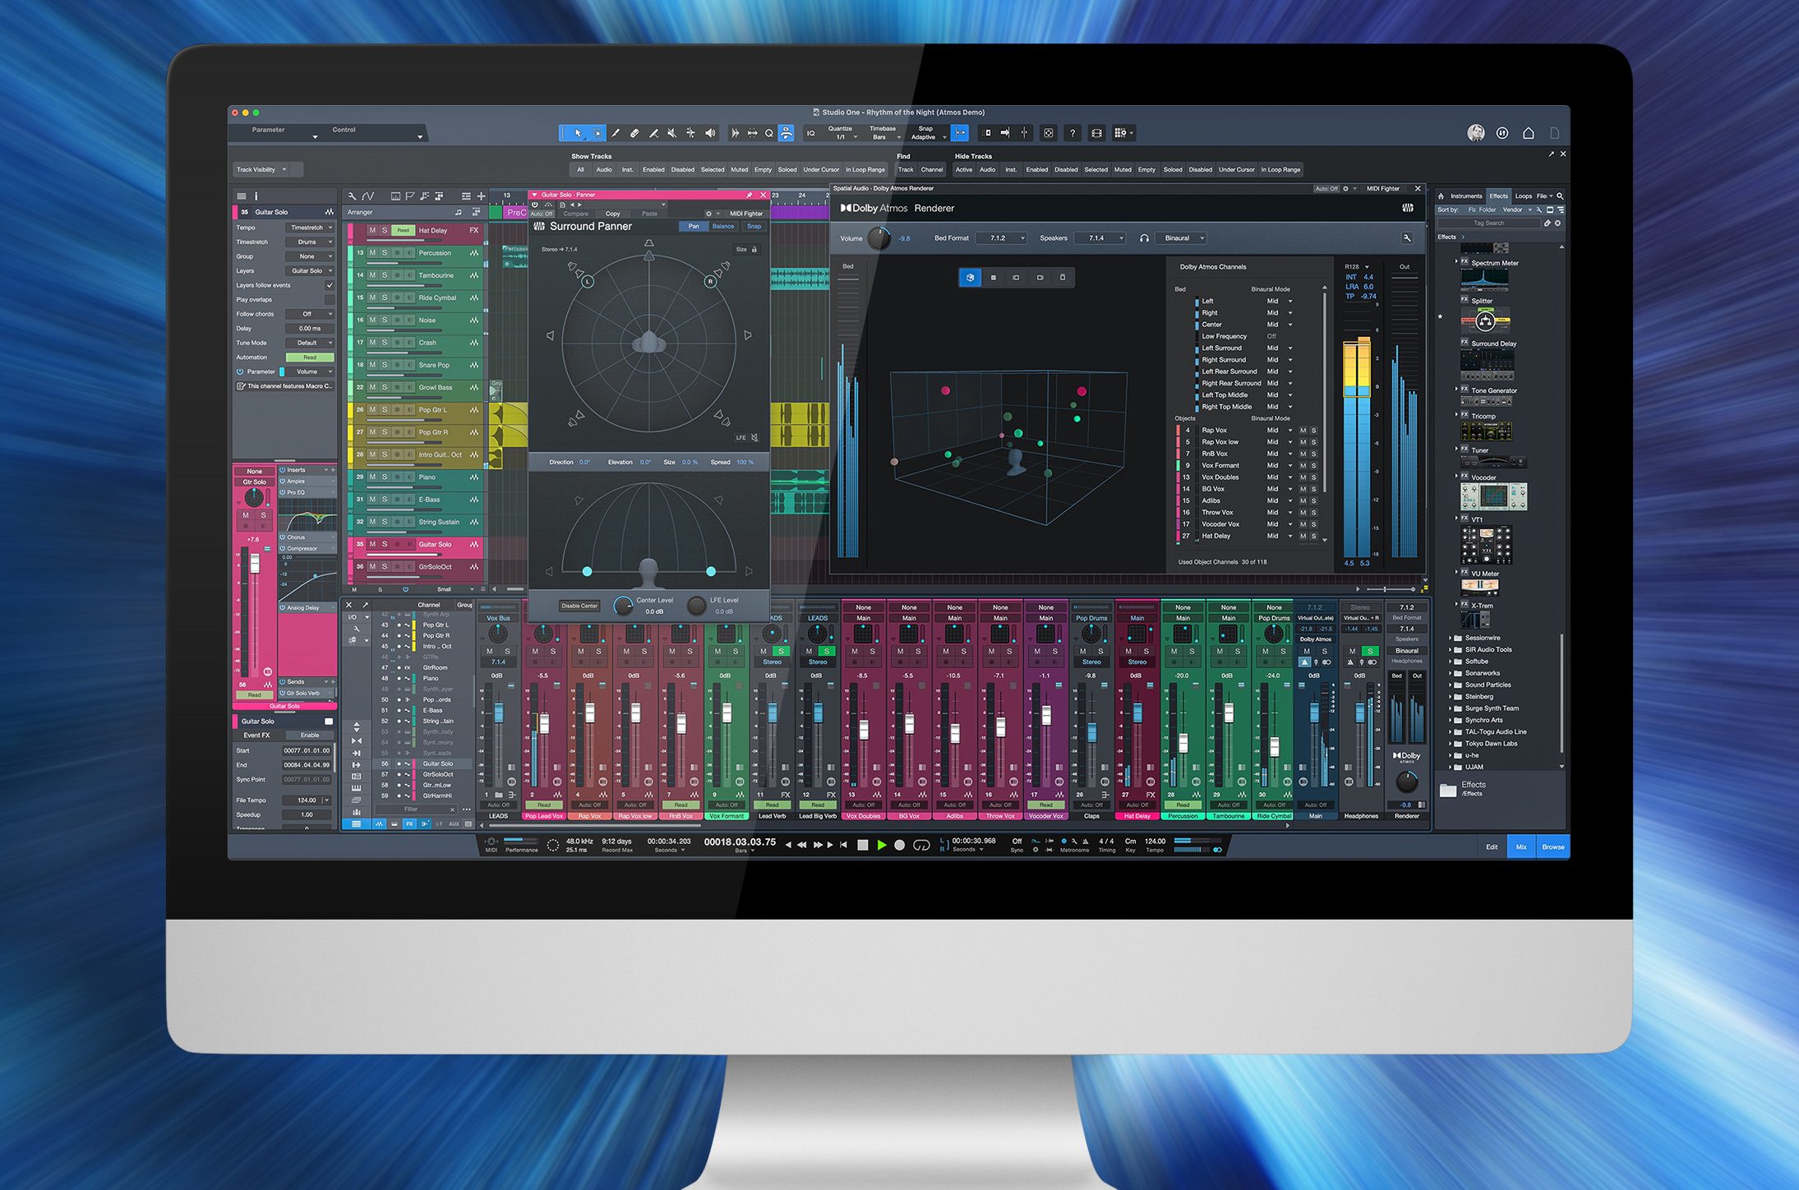Click the Muted filter under Show Tracks

click(739, 170)
